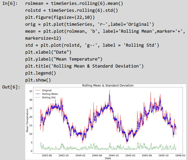Click the 25 y-axis tick label

tap(31, 108)
